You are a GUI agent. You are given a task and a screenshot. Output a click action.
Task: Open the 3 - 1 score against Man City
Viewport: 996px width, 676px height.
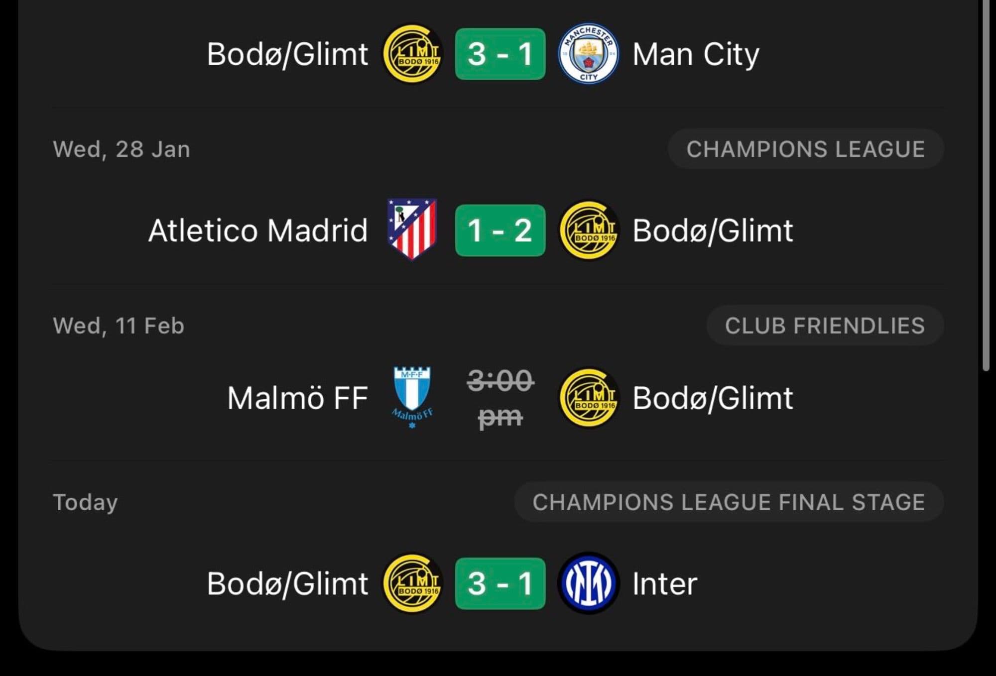(x=500, y=54)
